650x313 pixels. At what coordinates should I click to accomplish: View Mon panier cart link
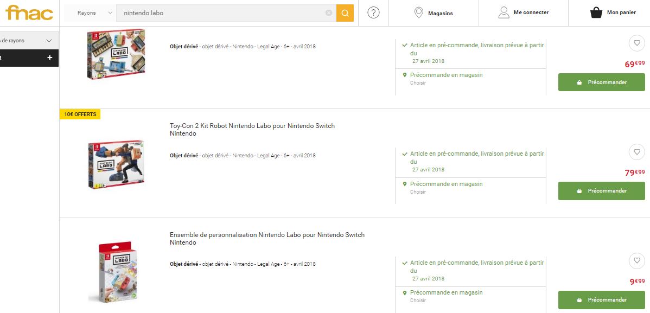(621, 12)
